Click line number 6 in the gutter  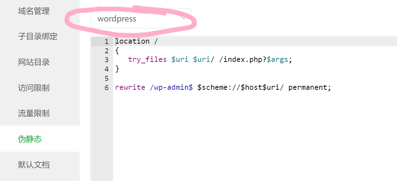coord(106,88)
